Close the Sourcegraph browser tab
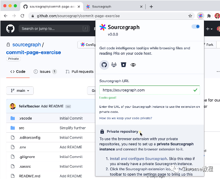 (x=141, y=7)
